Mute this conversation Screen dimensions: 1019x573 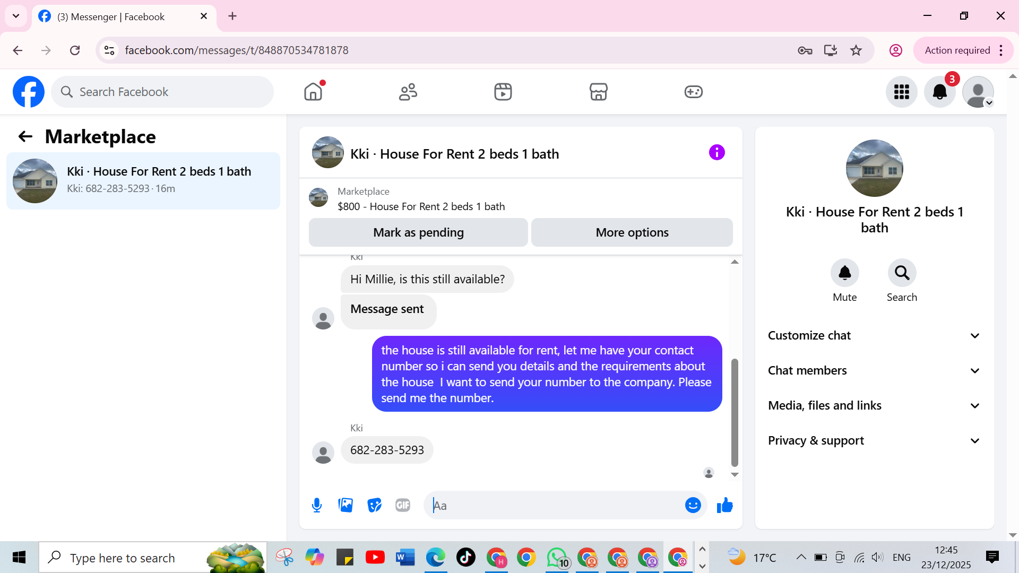point(844,273)
